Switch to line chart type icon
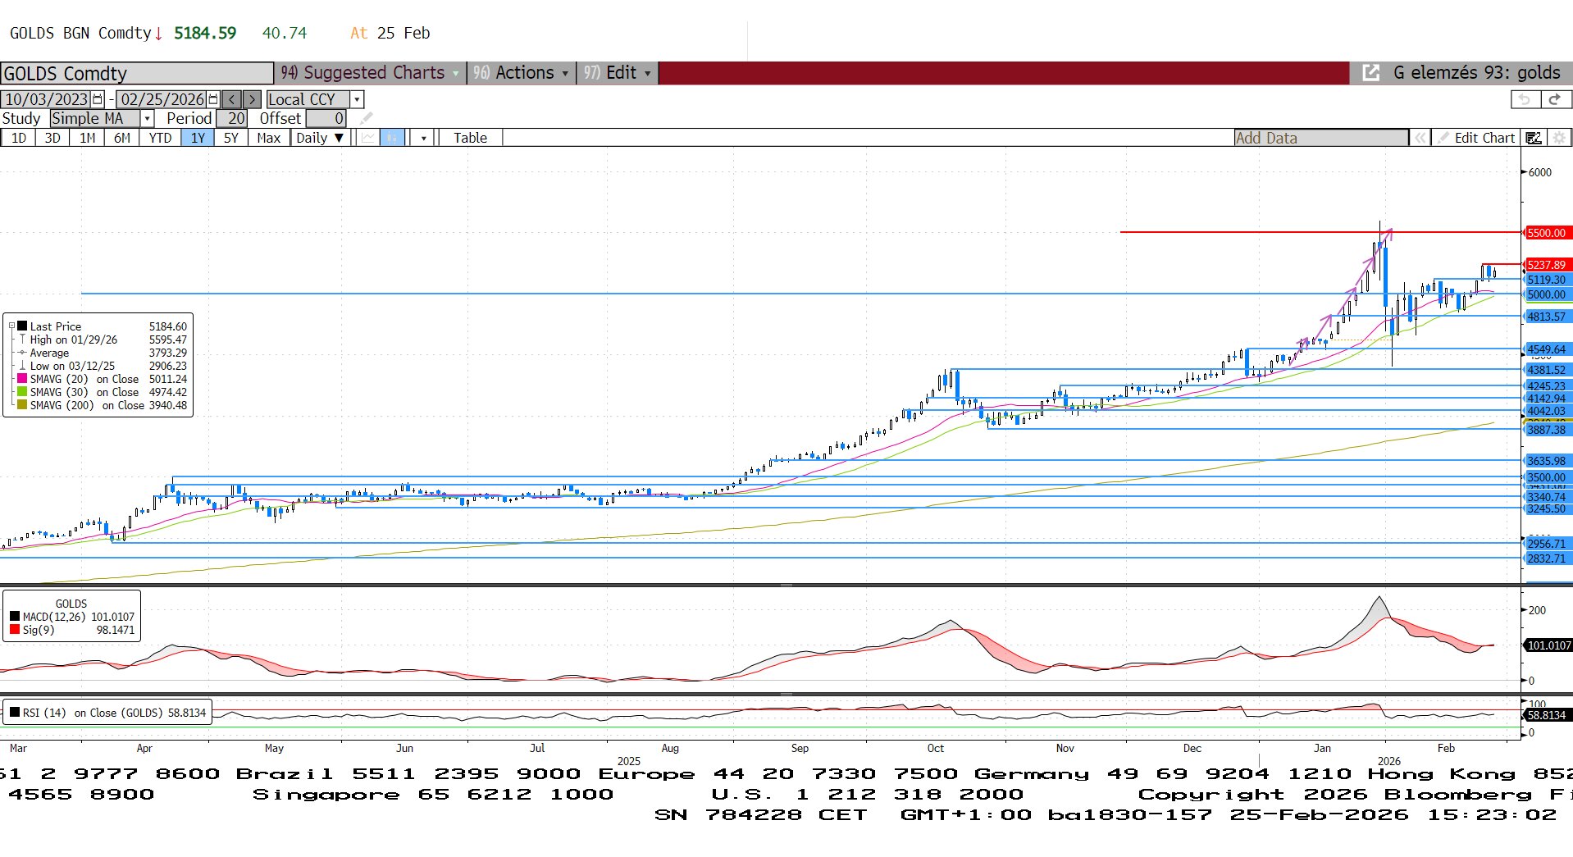This screenshot has height=857, width=1573. [368, 138]
